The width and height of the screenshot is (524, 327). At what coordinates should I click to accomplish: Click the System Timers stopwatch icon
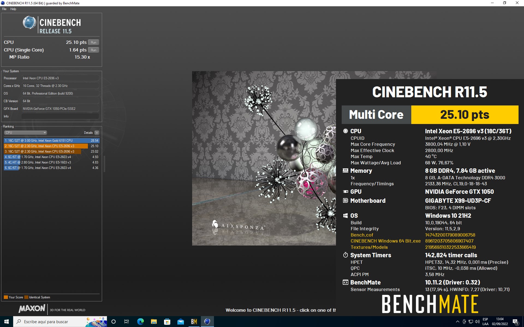pos(346,255)
